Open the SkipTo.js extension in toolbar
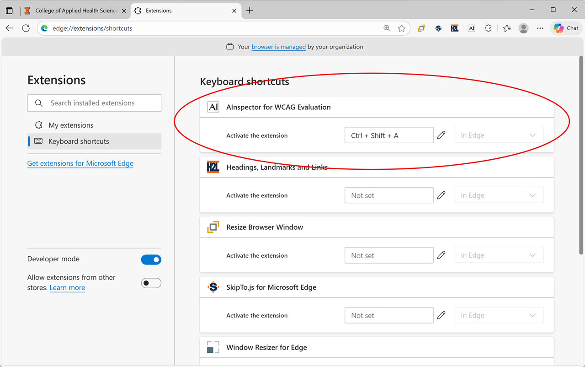585x367 pixels. [438, 28]
